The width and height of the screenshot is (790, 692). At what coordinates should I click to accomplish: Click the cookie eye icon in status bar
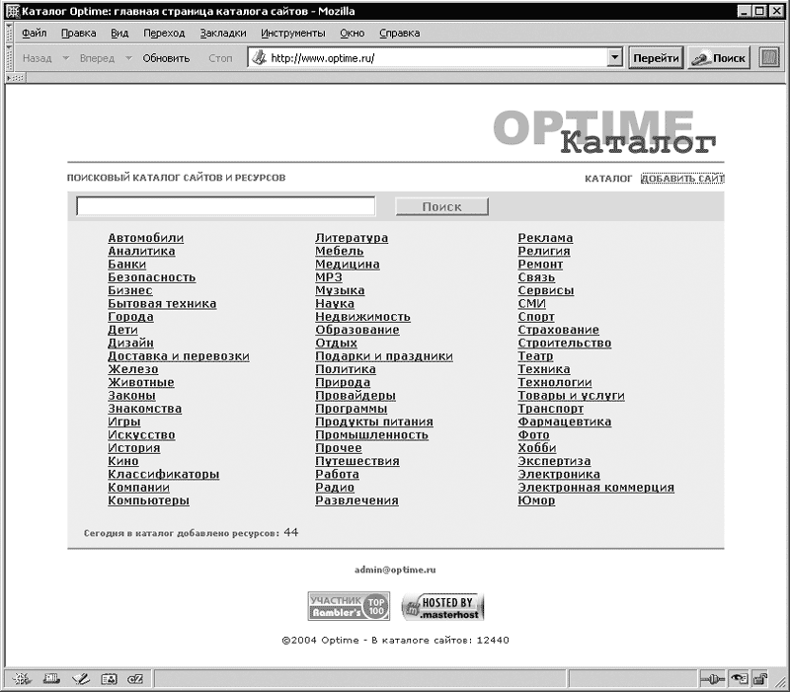click(739, 679)
